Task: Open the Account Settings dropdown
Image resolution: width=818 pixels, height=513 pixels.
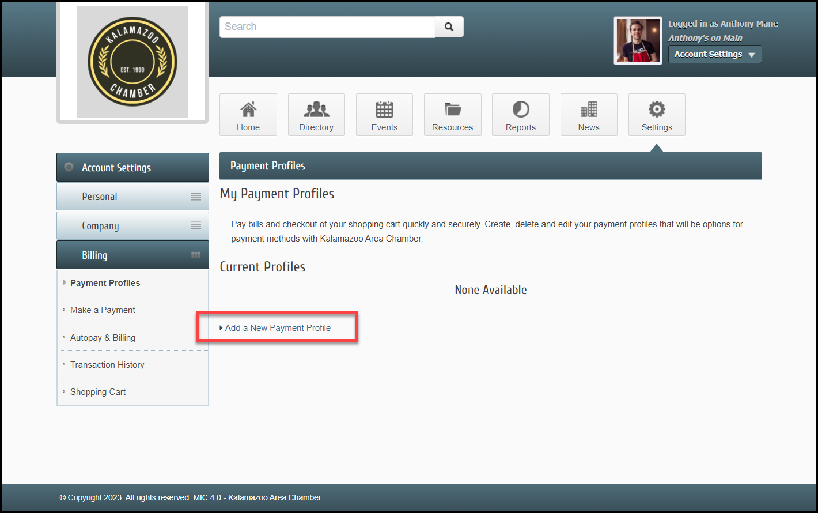Action: coord(715,54)
